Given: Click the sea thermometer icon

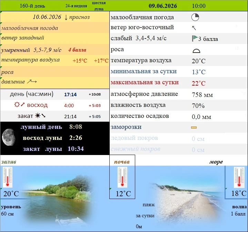Looking at the screenshot, I should click(239, 177).
